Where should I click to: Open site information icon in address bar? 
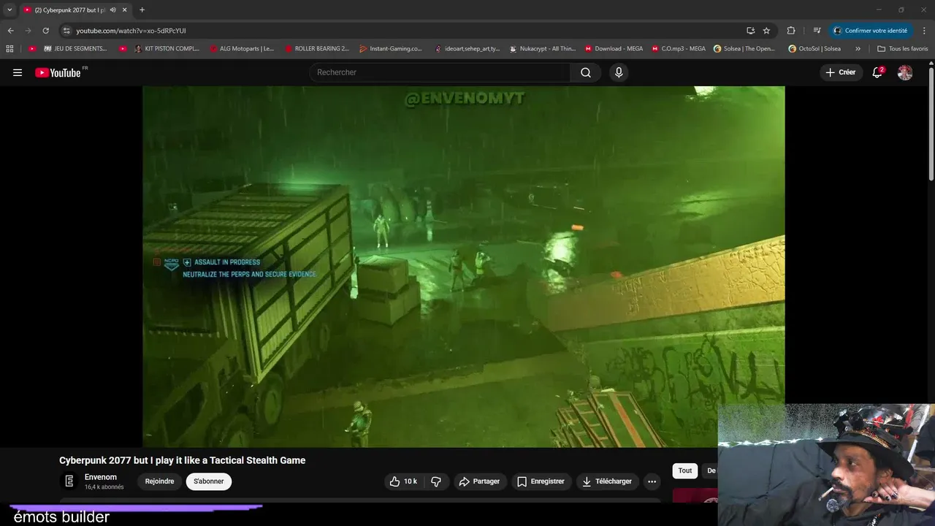(x=66, y=31)
